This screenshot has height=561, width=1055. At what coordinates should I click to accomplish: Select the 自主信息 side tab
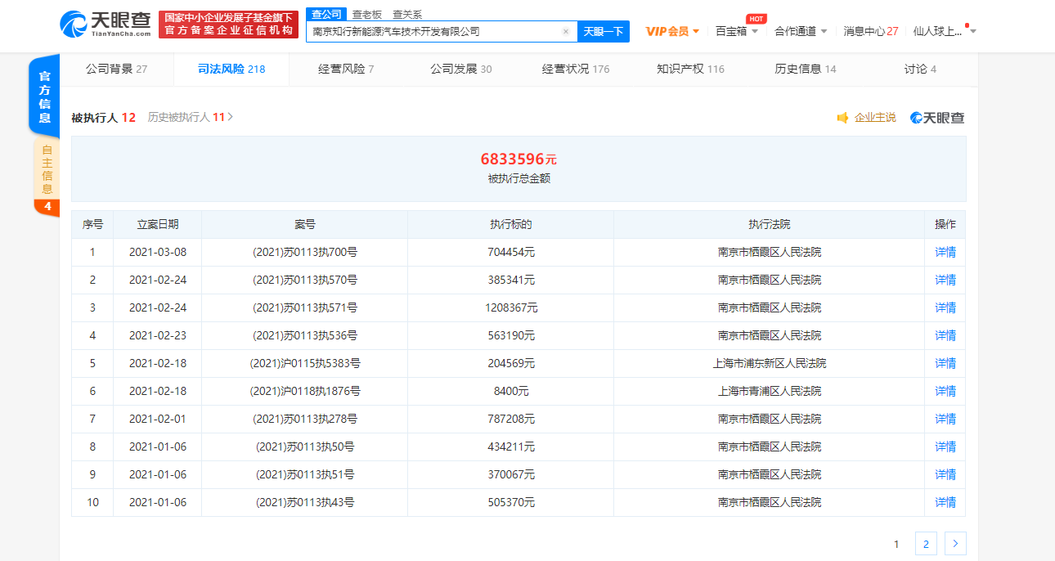pyautogui.click(x=47, y=169)
